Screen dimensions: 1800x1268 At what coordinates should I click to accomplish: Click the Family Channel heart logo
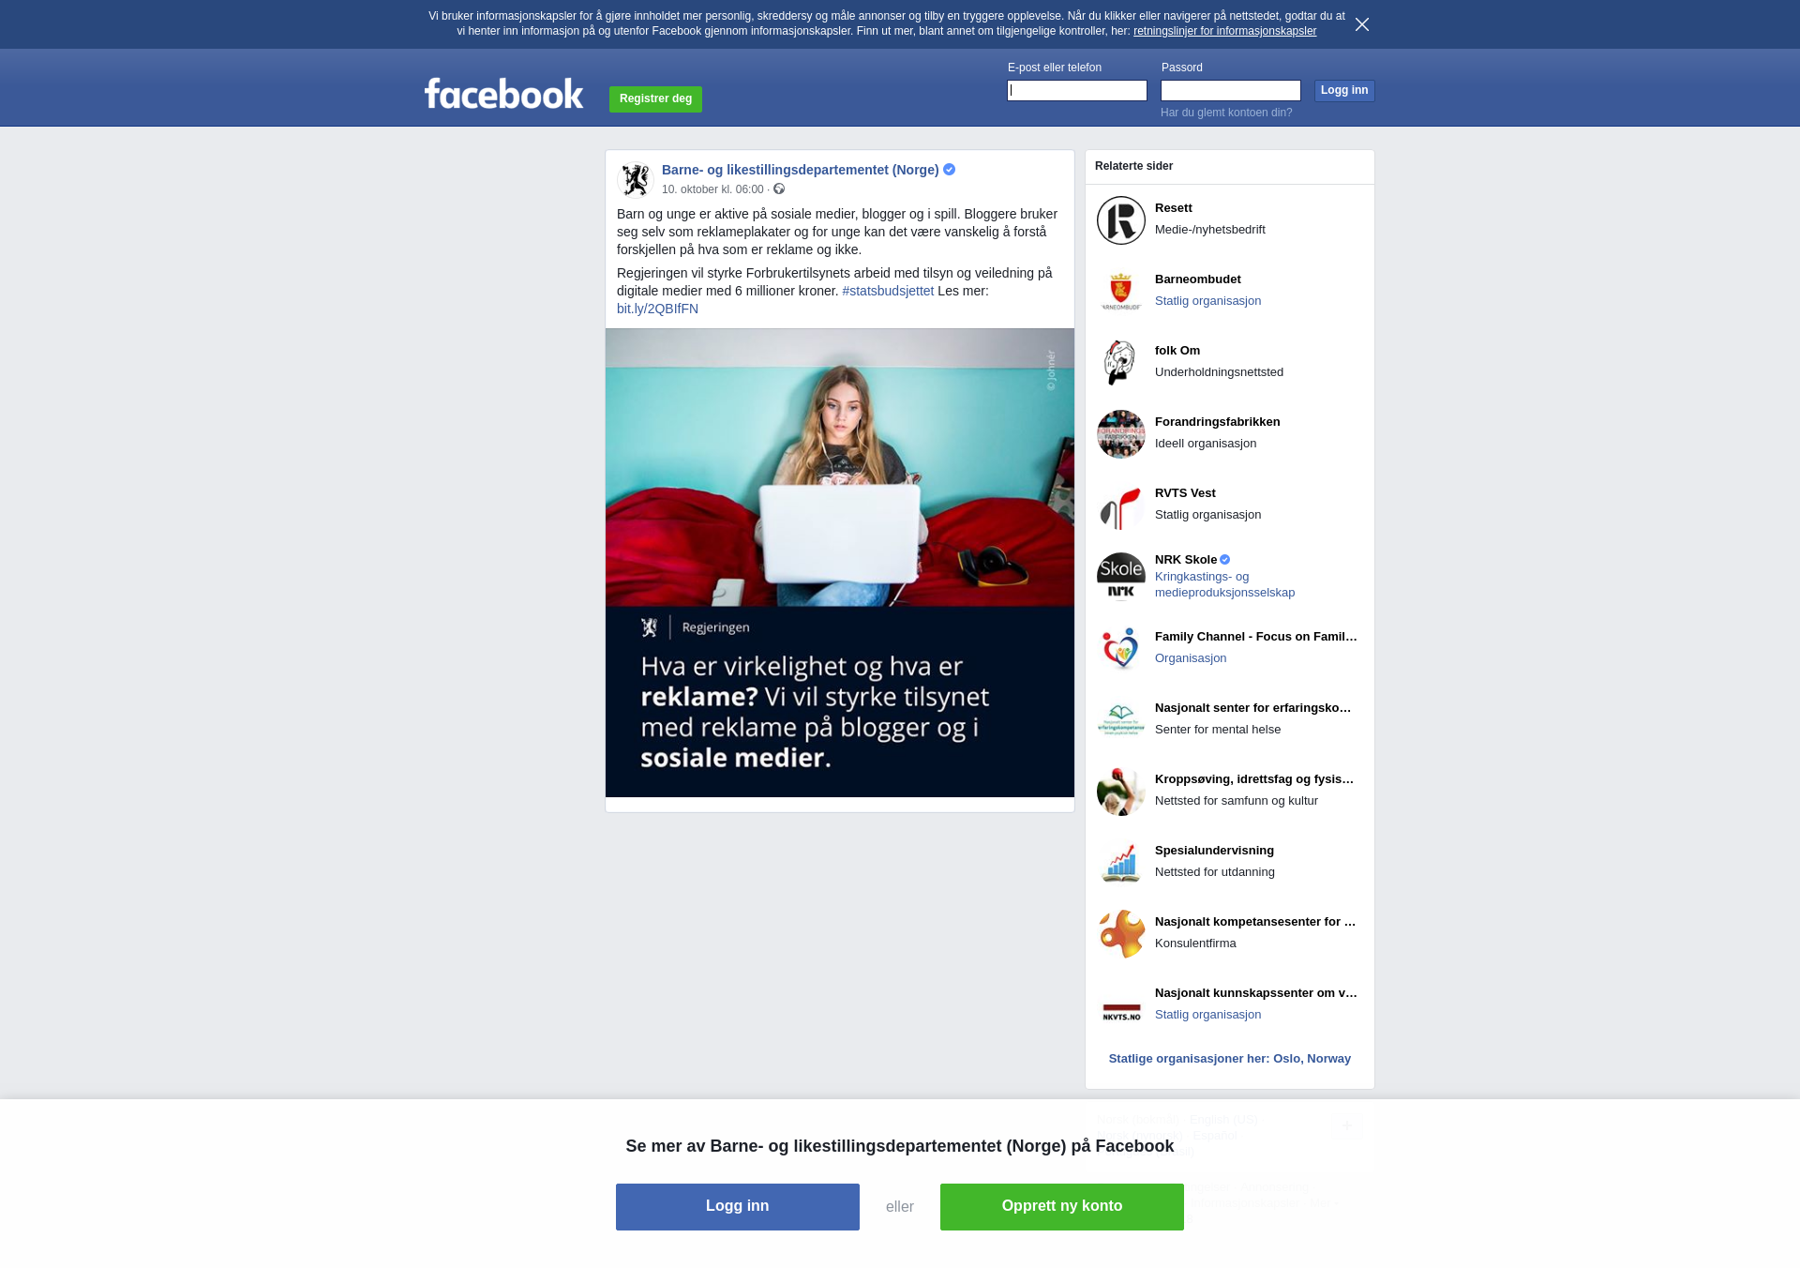(x=1120, y=648)
